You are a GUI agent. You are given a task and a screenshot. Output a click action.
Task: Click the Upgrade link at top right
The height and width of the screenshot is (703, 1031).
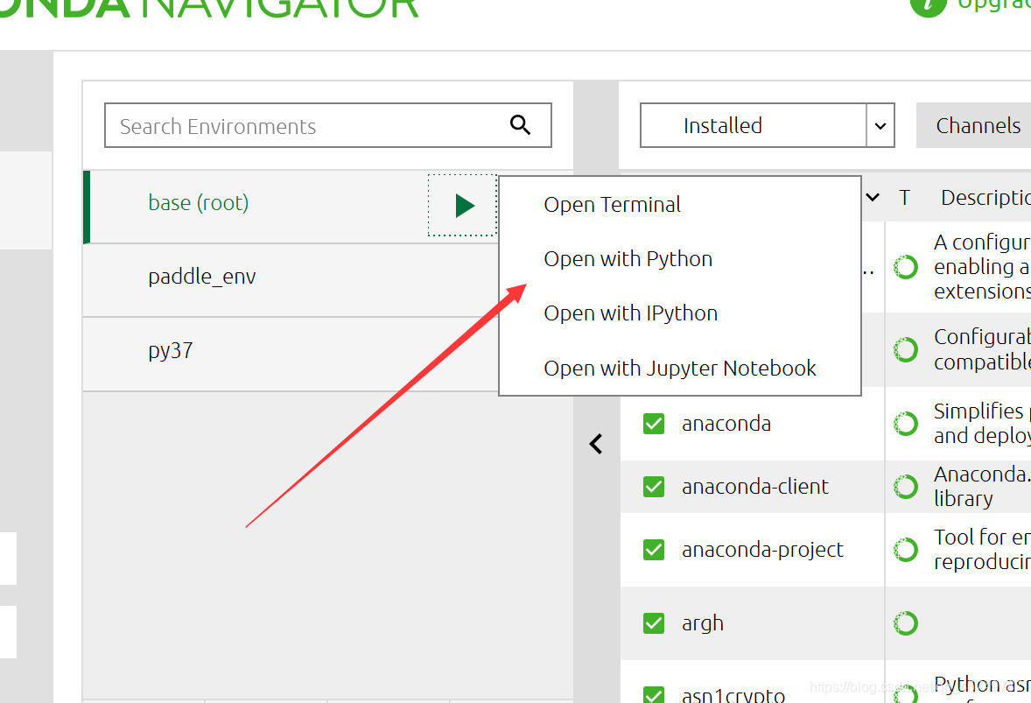[993, 5]
